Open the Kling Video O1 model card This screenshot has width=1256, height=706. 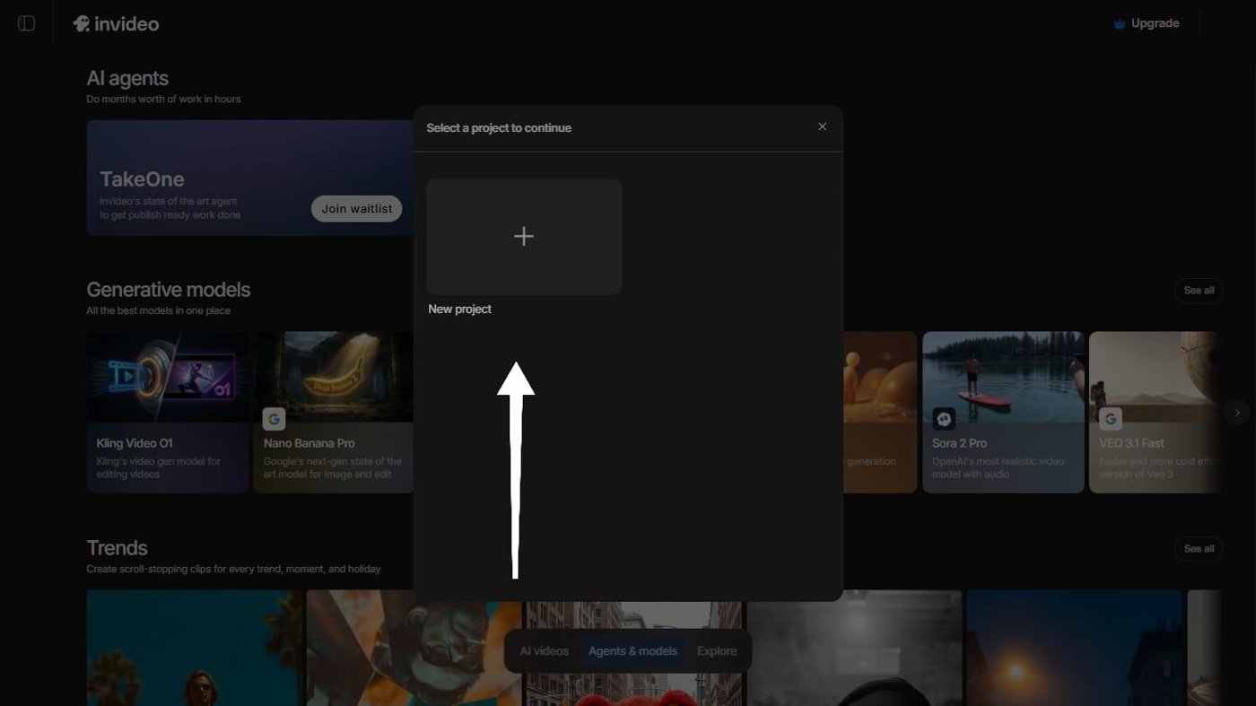click(x=168, y=413)
